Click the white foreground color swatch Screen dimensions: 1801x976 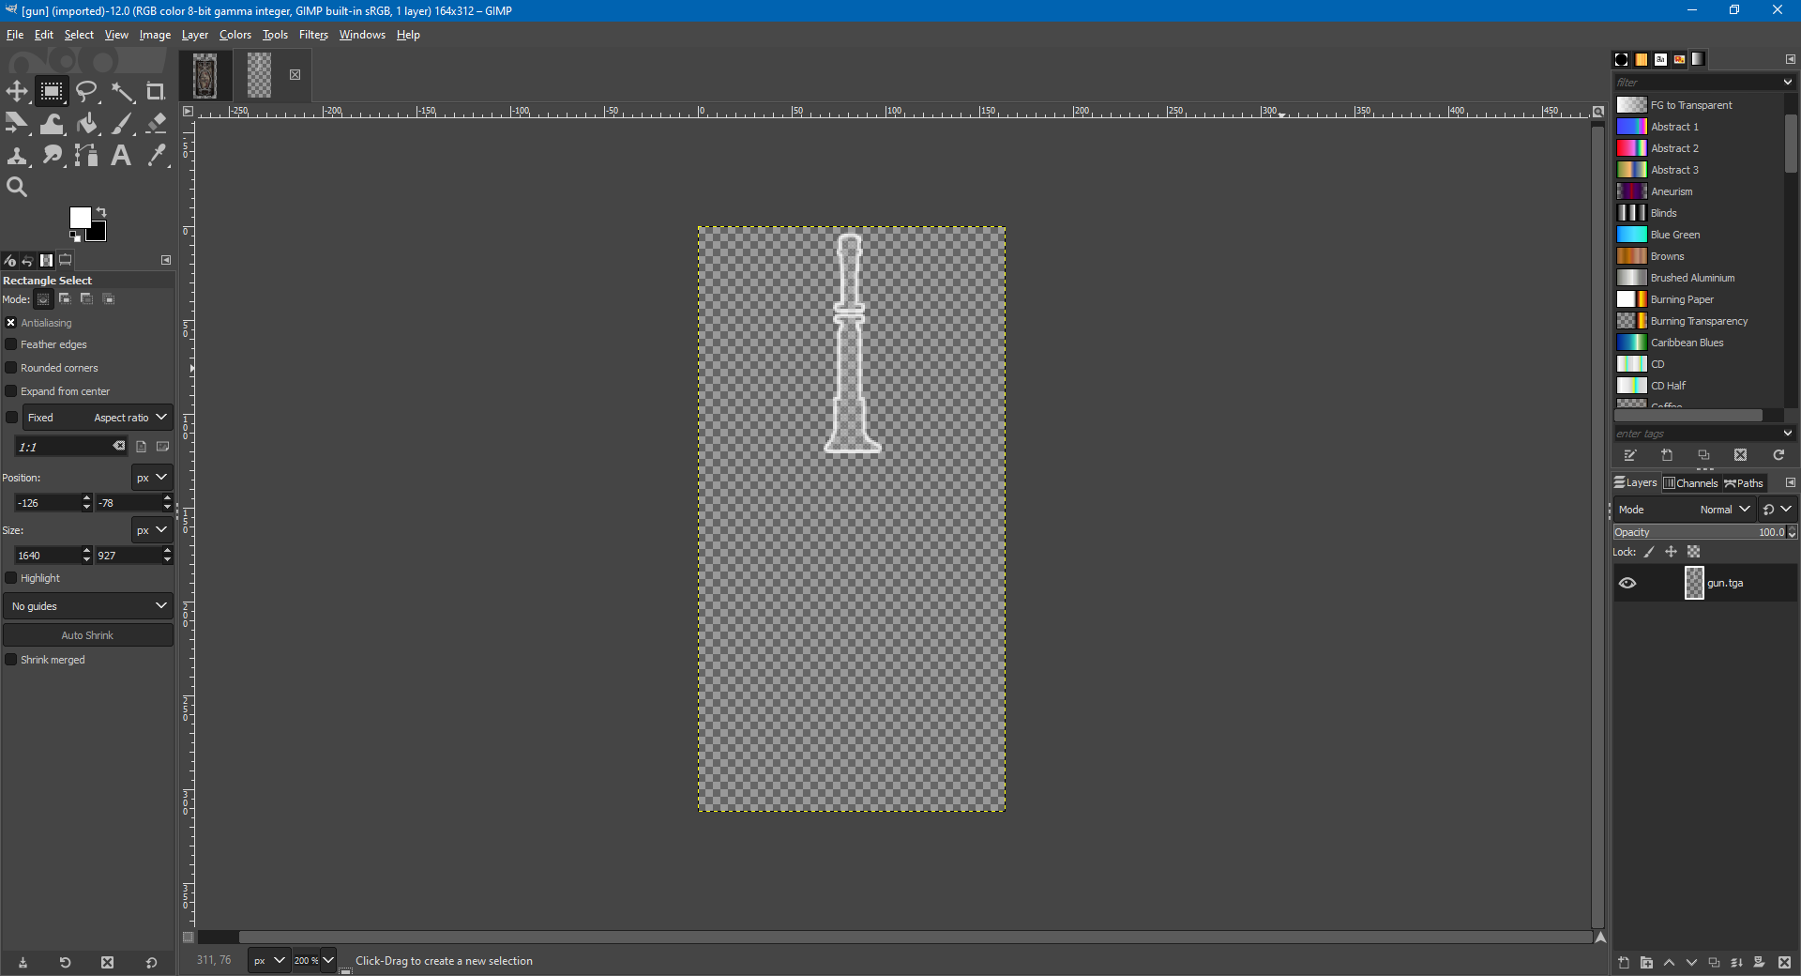(x=79, y=218)
